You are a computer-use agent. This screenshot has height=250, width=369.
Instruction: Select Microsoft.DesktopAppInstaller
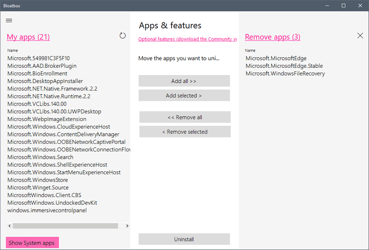(45, 81)
